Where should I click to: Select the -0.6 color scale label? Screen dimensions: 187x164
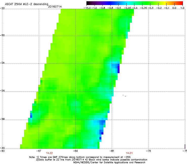pos(110,8)
